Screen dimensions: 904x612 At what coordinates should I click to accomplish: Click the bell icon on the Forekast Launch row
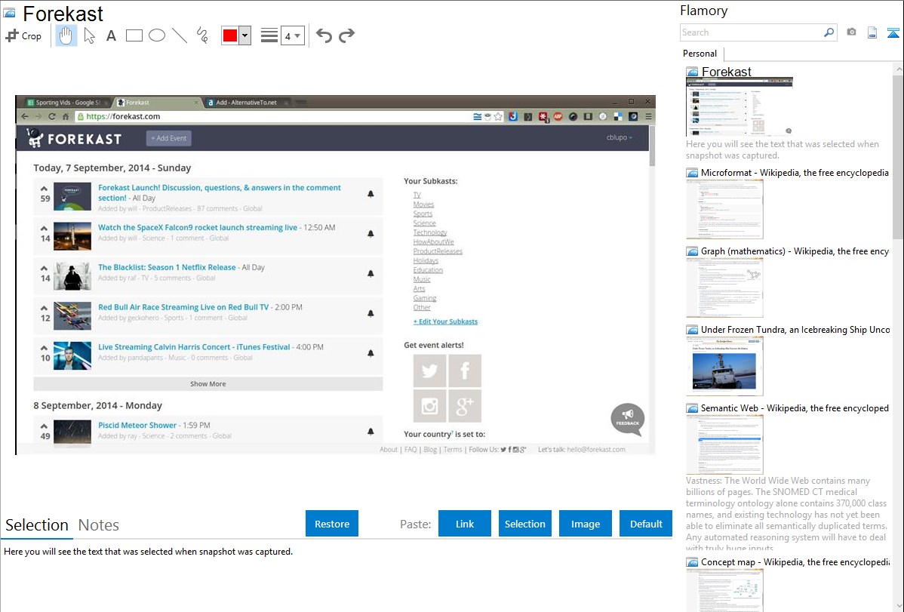tap(371, 195)
